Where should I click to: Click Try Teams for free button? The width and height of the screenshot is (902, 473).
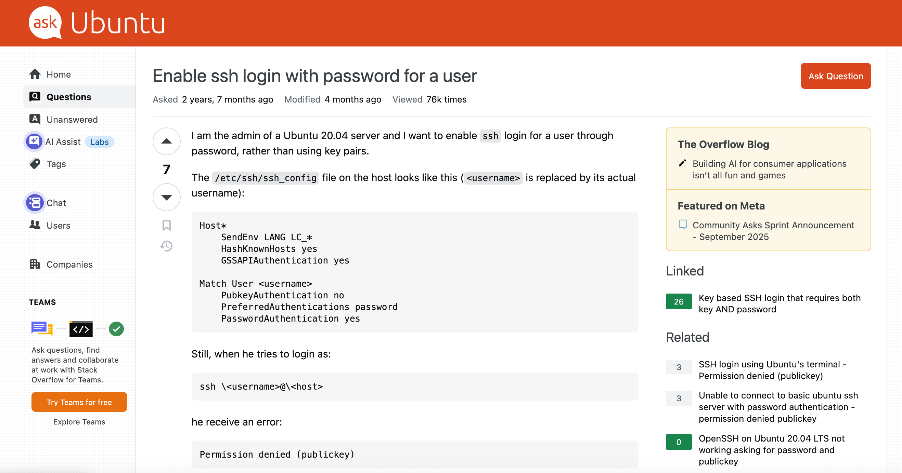pyautogui.click(x=79, y=402)
